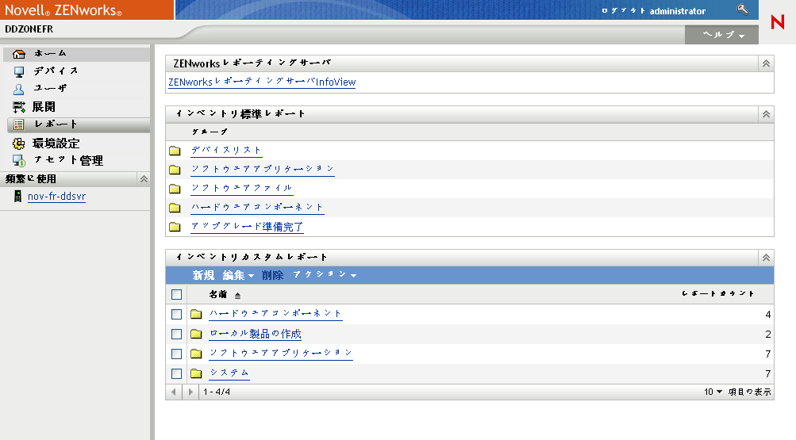The width and height of the screenshot is (796, 440).
Task: Click folder icon of custom ソフトウェアアプリケーション row
Action: (196, 354)
